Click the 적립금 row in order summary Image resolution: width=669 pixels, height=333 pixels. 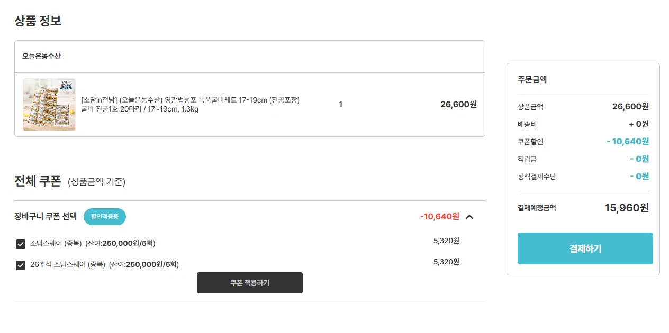583,159
